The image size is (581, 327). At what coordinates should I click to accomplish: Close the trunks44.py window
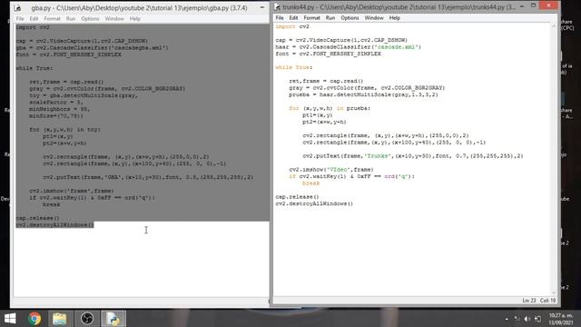548,5
